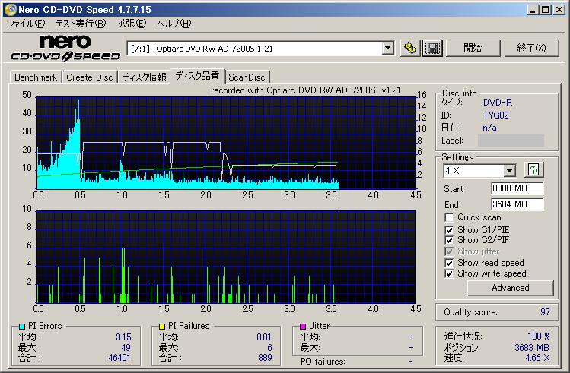Switch to the Benchmark tab

(x=36, y=77)
